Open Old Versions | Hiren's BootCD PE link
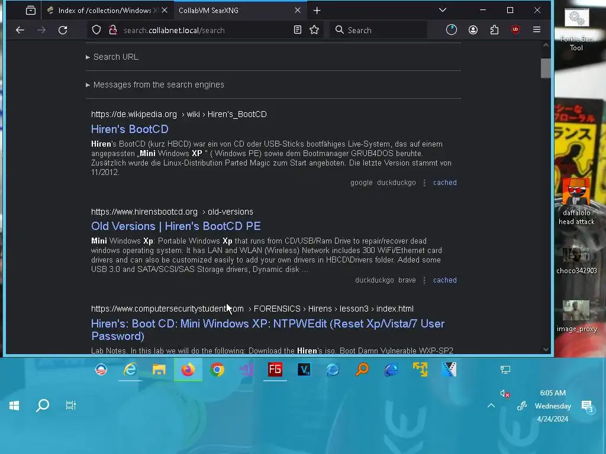 pyautogui.click(x=176, y=226)
